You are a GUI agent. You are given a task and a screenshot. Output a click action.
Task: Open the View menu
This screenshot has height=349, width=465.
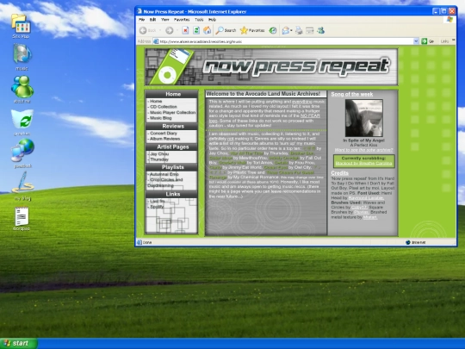[164, 20]
